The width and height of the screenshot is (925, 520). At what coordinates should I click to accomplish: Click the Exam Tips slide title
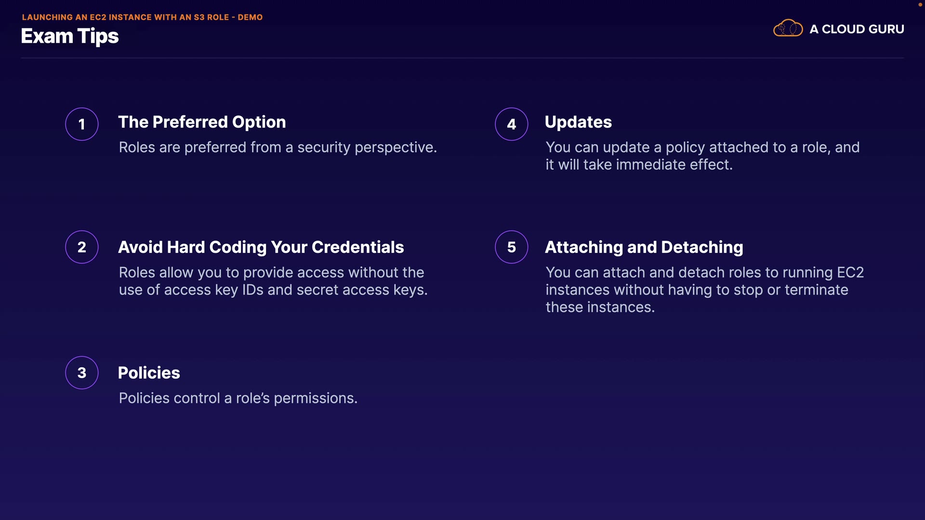click(70, 37)
